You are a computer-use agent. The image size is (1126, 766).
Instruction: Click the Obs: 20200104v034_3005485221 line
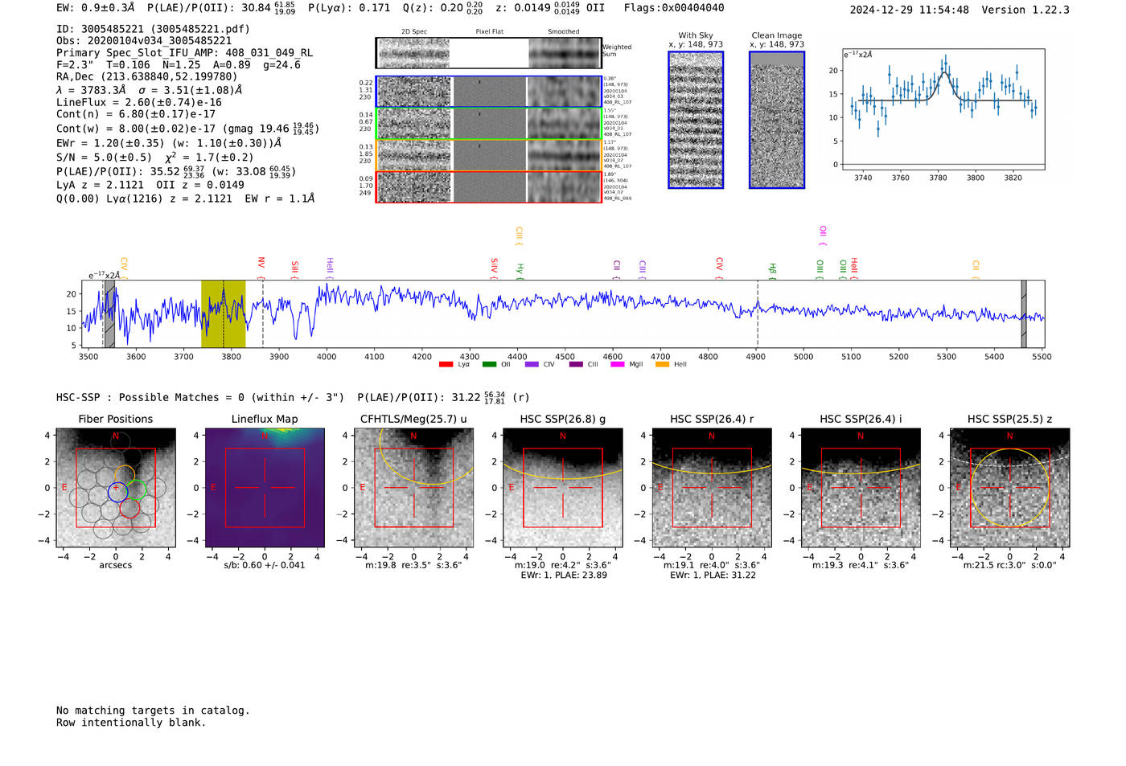click(144, 40)
